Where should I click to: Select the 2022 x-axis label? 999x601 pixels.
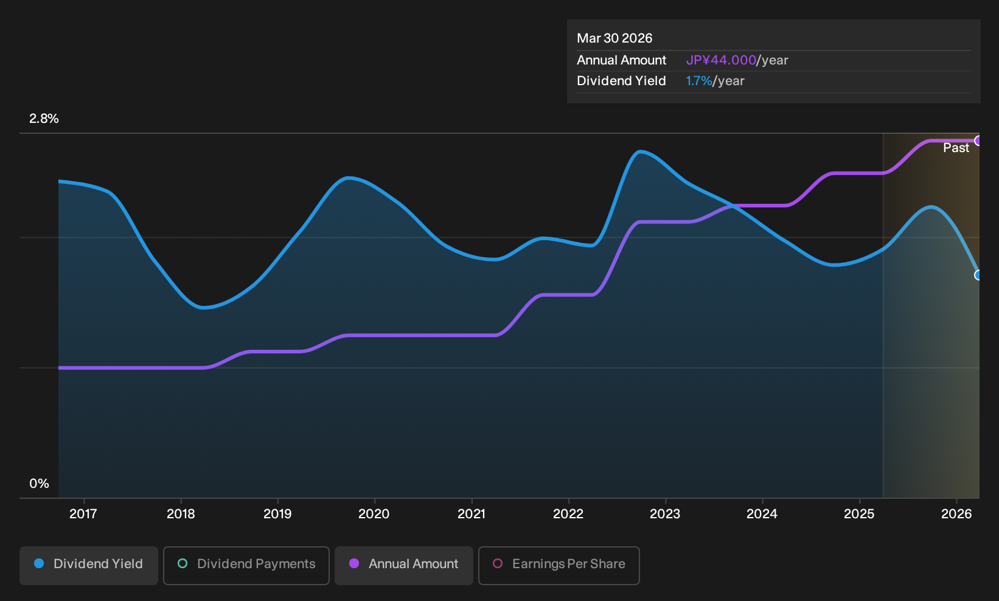568,514
